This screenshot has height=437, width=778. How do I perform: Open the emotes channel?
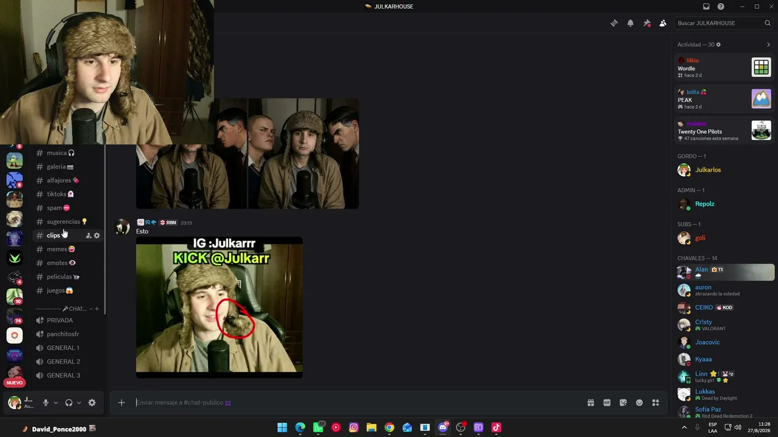[67, 263]
